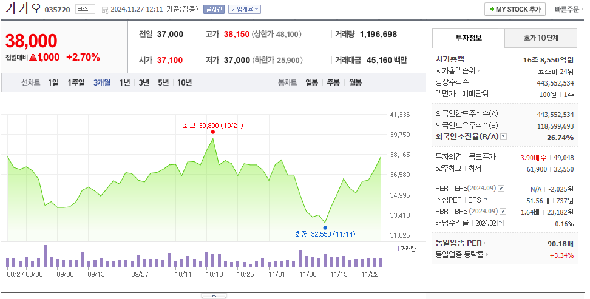Click the 카카오 stock name heading
Viewport: 590px width, 299px height.
coord(22,8)
